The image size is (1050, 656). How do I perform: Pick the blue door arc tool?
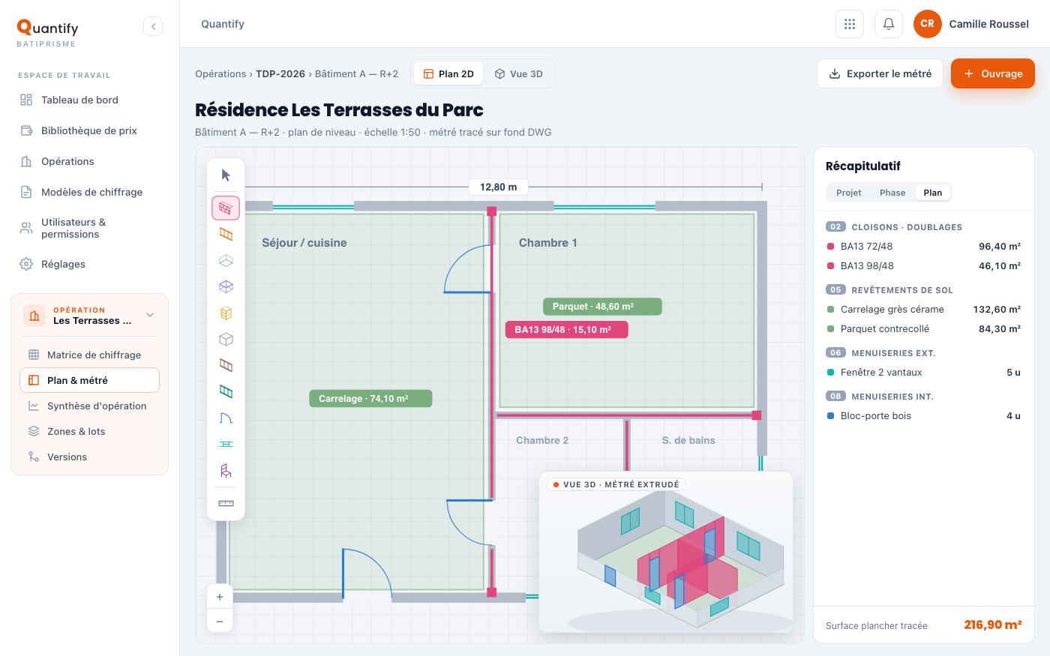point(226,418)
